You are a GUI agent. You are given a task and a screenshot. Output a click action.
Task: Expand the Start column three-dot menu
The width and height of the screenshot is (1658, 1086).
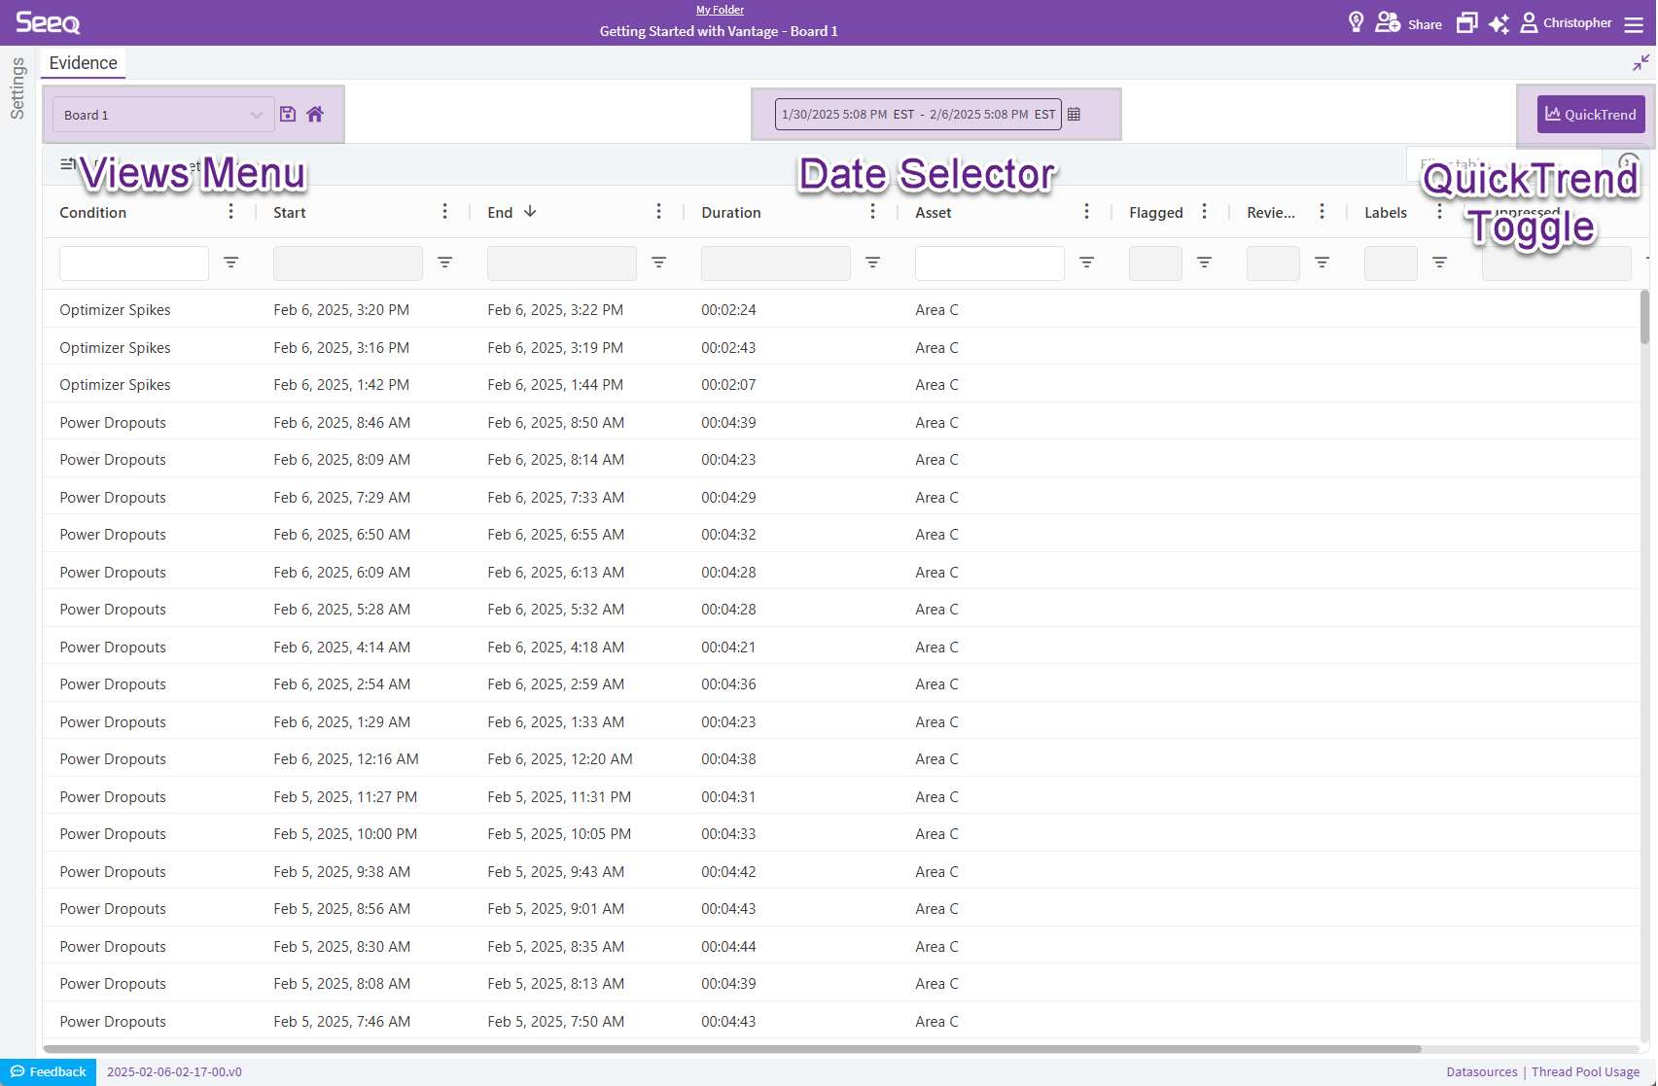444,212
